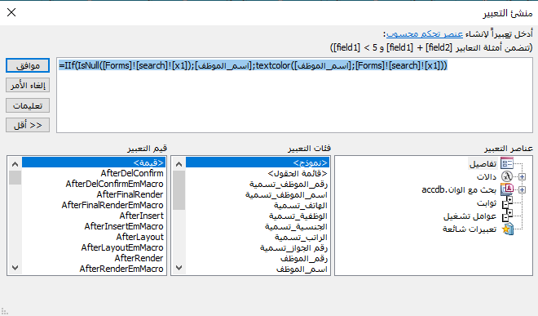Expand the بحث مع الوان.accdb node

coord(522,189)
